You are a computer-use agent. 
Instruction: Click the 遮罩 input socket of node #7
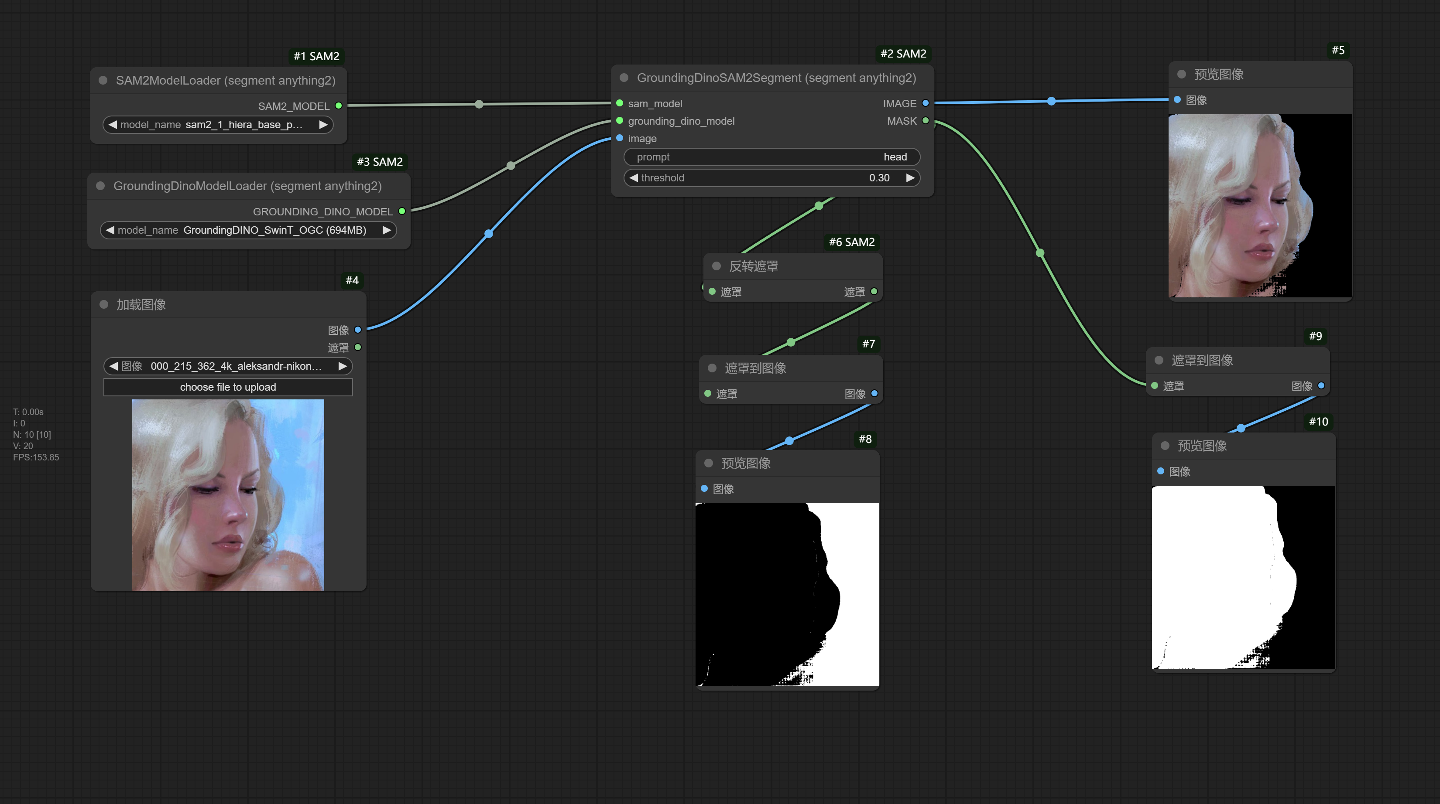point(708,394)
